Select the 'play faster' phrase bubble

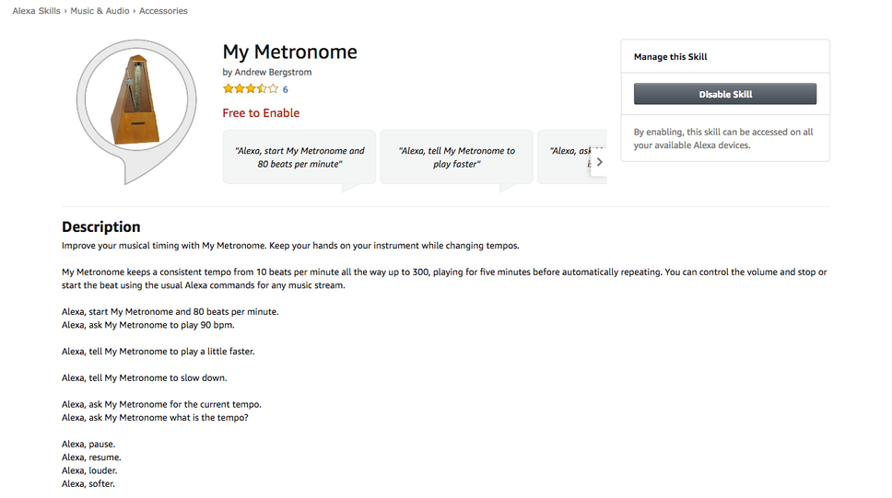[456, 157]
